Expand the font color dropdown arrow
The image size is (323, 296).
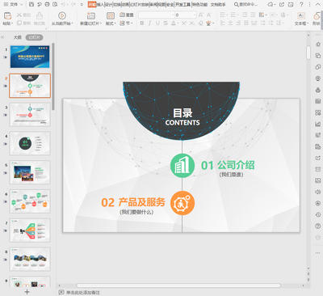tap(178, 23)
